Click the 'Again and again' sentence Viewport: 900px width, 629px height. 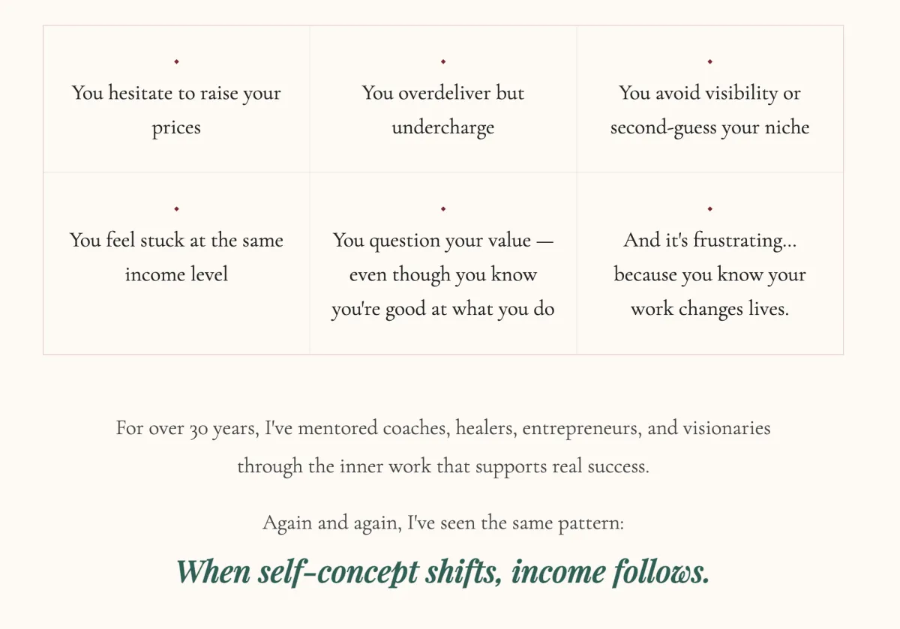click(443, 523)
